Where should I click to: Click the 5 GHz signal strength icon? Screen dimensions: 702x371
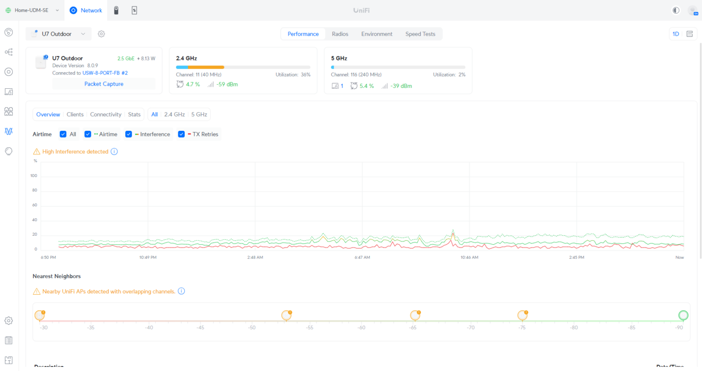385,86
